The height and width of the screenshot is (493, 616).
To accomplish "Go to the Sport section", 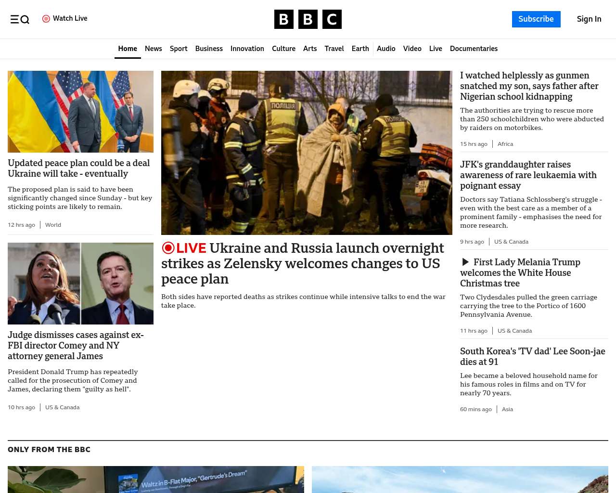I will tap(179, 49).
